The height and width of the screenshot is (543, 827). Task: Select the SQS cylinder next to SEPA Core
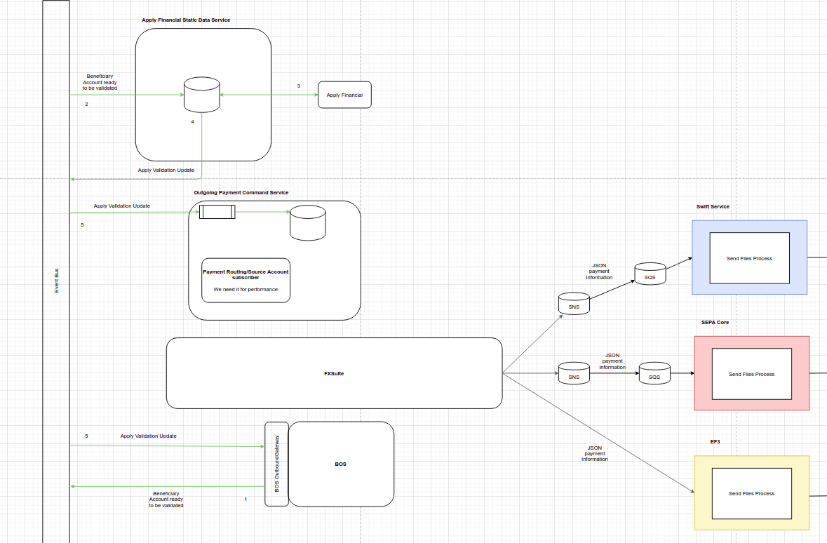click(x=654, y=374)
